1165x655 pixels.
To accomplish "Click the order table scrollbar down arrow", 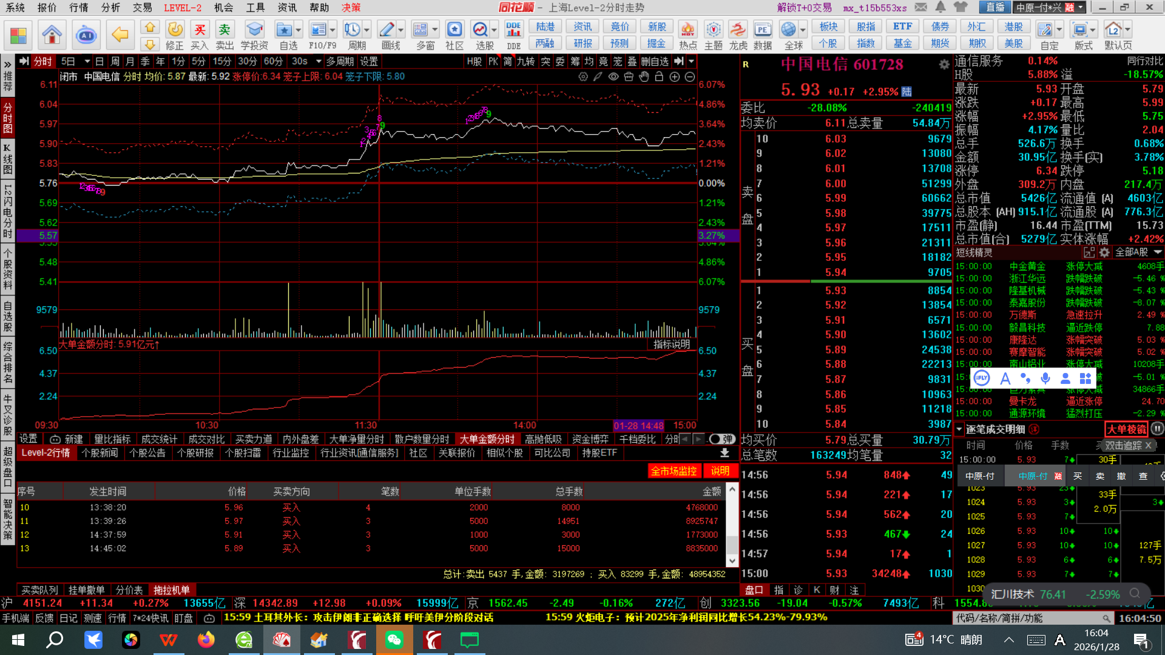I will coord(732,561).
